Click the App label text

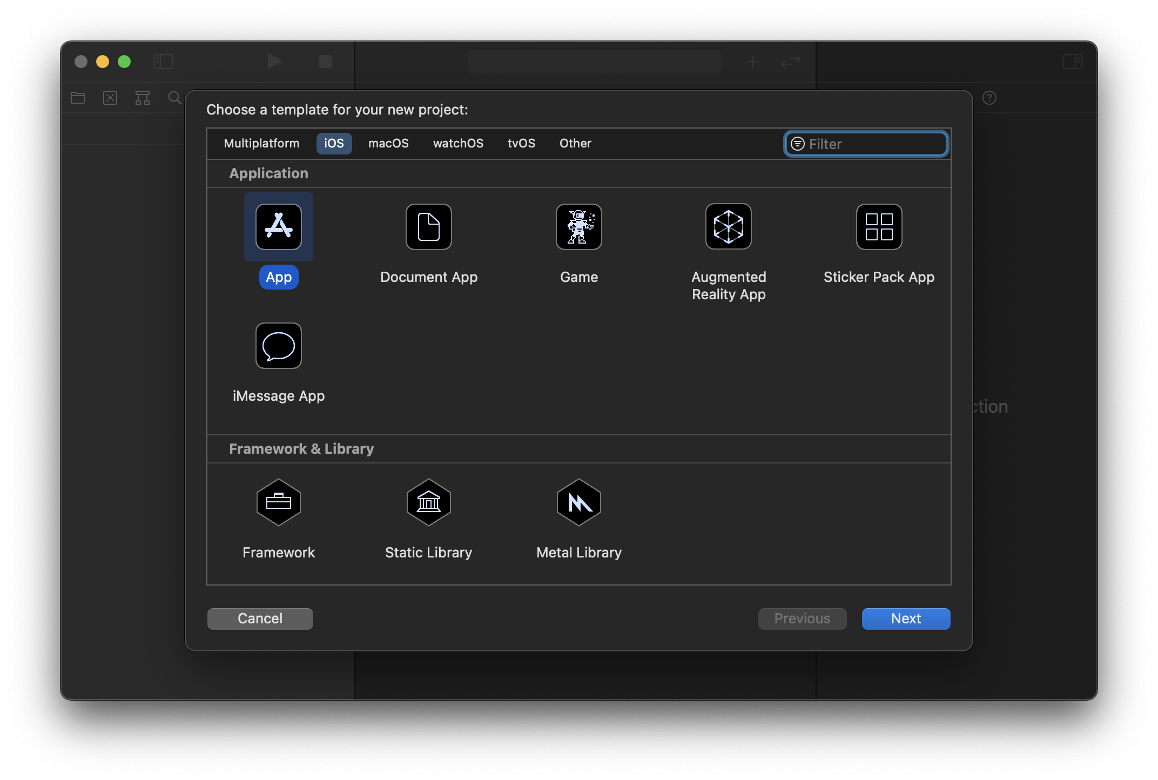coord(279,277)
